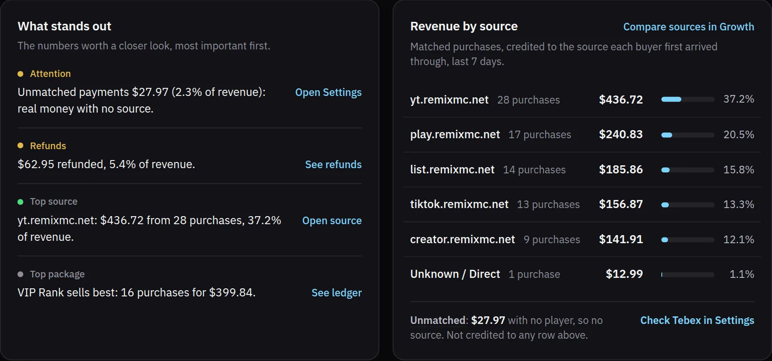Image resolution: width=772 pixels, height=361 pixels.
Task: Click the 28 purchases count
Action: tap(529, 100)
